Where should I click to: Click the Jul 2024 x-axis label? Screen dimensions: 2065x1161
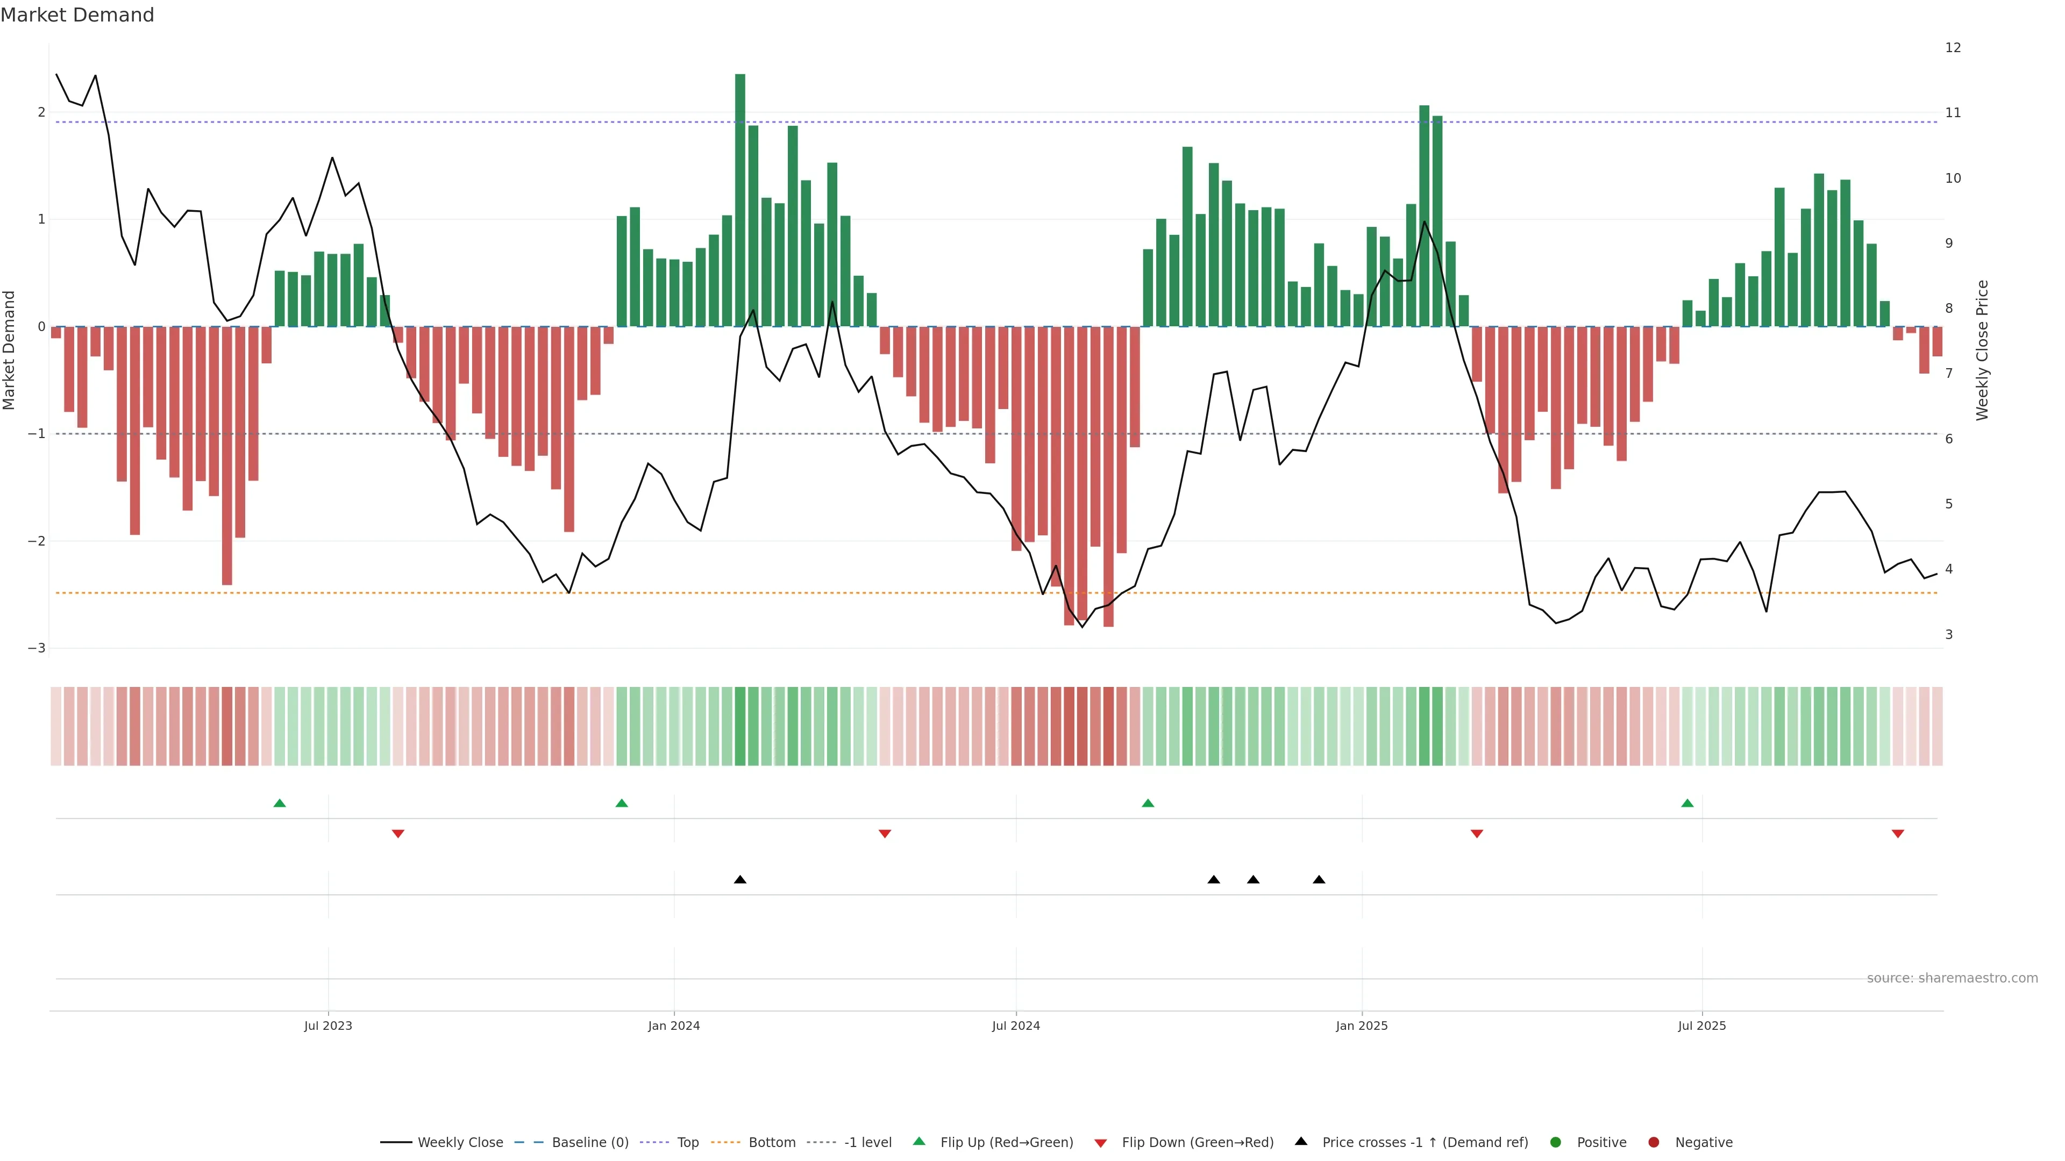pyautogui.click(x=1016, y=1026)
